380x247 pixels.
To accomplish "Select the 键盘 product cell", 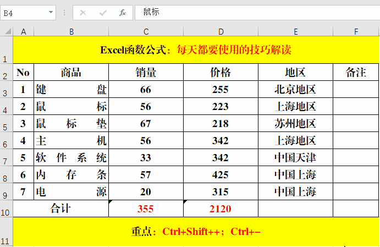I will 71,89.
